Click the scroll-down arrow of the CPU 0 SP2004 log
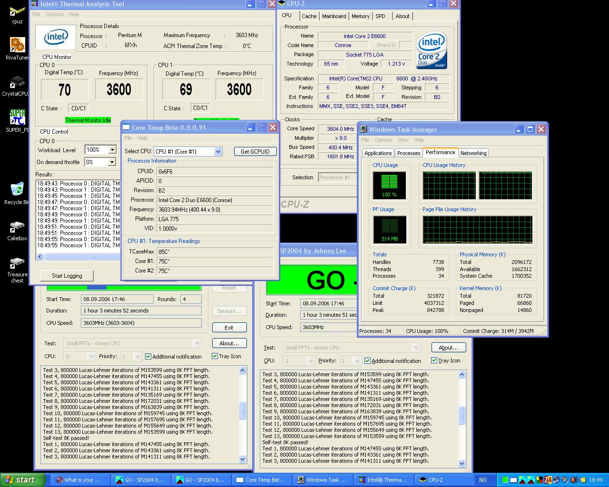609x487 pixels. (x=242, y=459)
